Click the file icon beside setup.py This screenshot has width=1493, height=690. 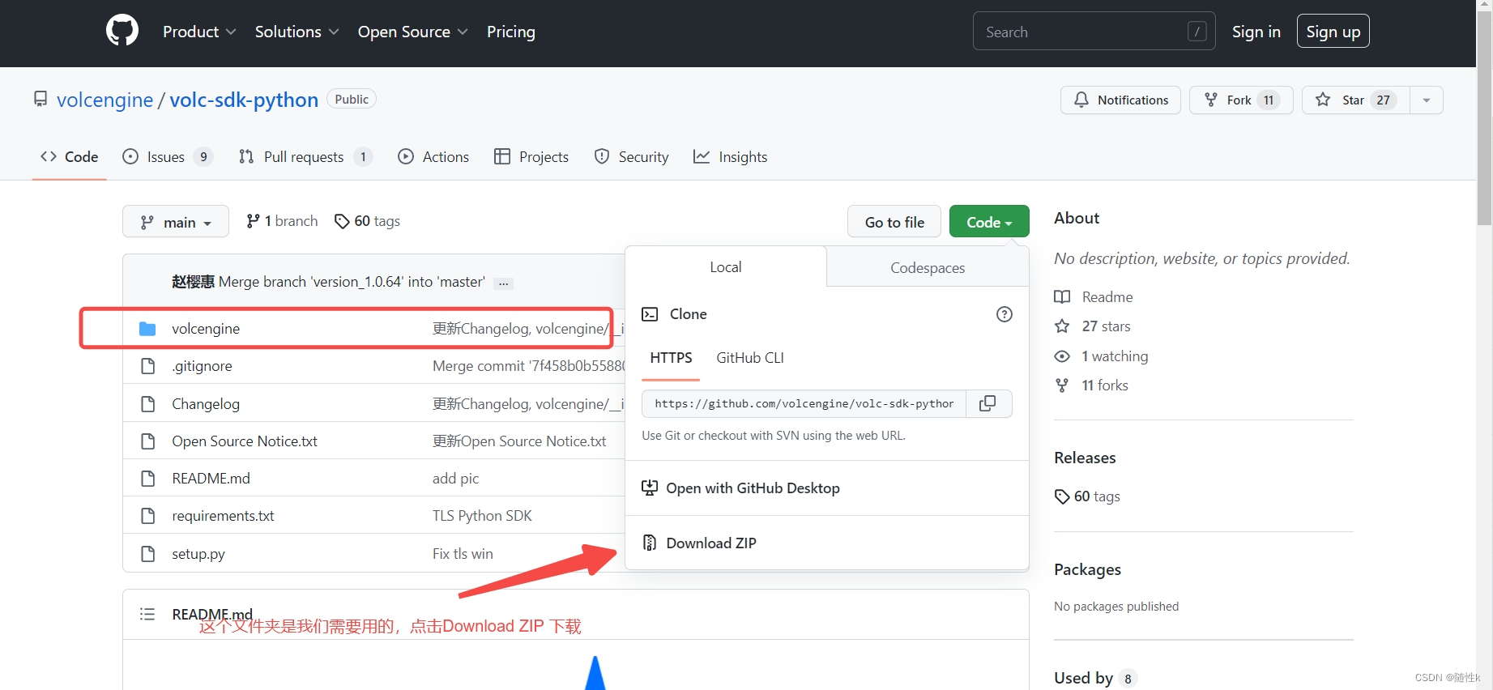[x=147, y=553]
